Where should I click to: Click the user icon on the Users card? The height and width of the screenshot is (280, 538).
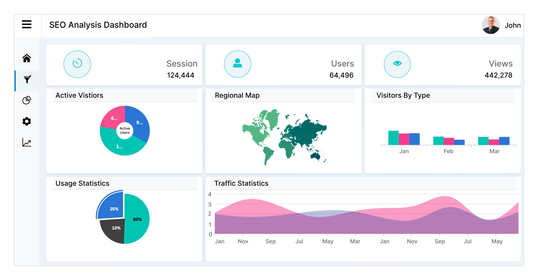[237, 64]
